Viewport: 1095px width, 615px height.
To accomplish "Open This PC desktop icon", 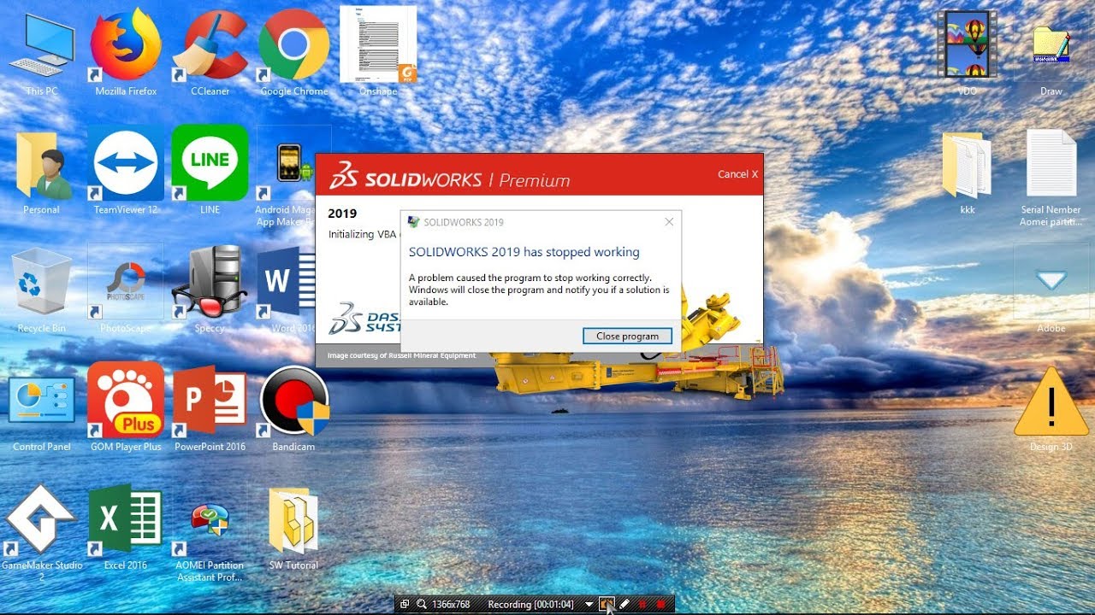I will pyautogui.click(x=40, y=51).
